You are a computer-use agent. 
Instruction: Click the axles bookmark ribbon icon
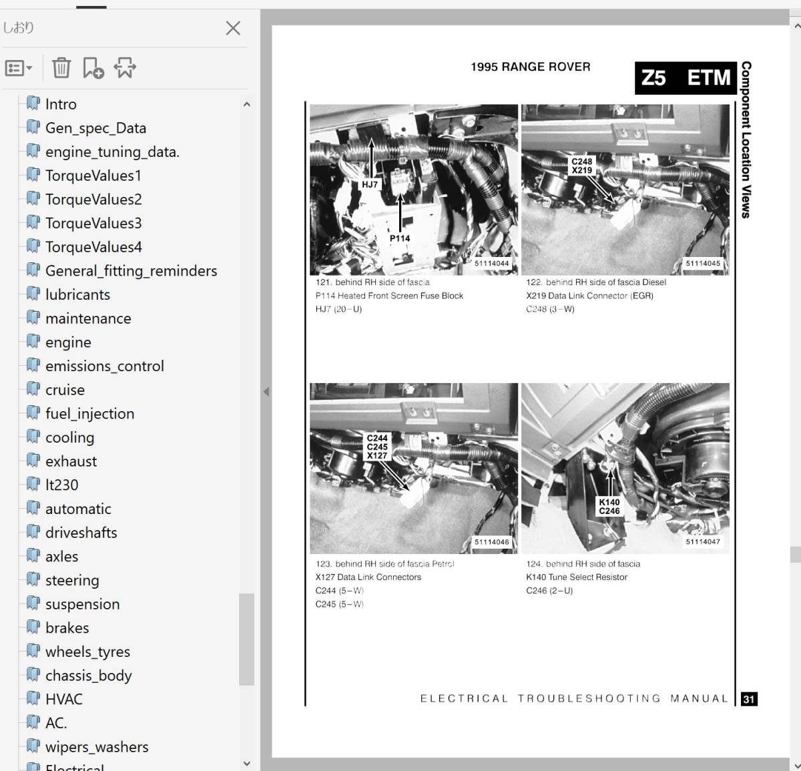(x=33, y=556)
